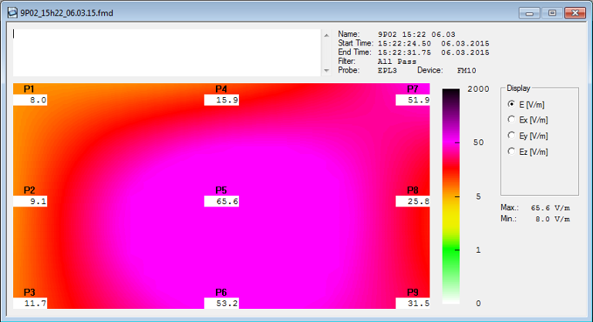
Task: Click the End Time value 15:22:31.75
Action: pyautogui.click(x=404, y=52)
